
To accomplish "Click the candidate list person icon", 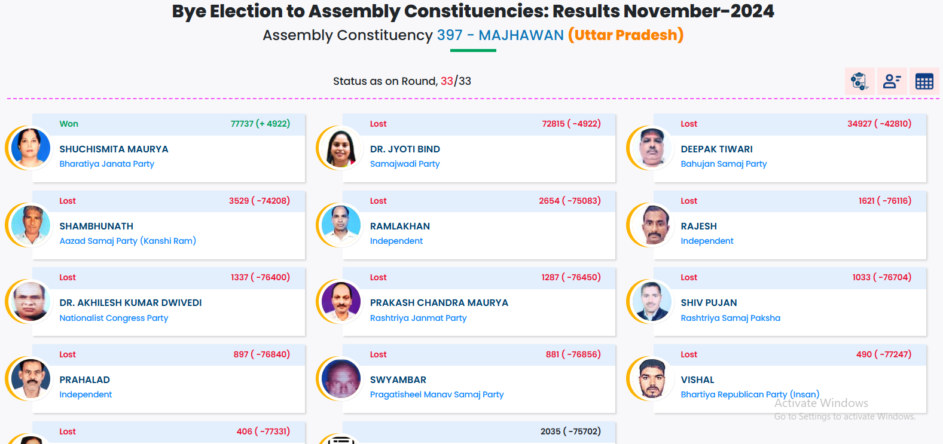I will [x=892, y=81].
